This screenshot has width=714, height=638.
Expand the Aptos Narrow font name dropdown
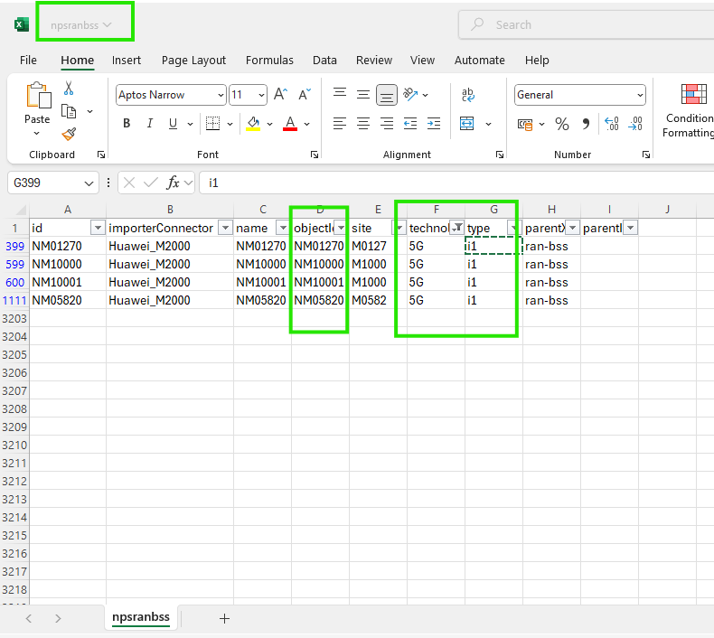pos(221,95)
